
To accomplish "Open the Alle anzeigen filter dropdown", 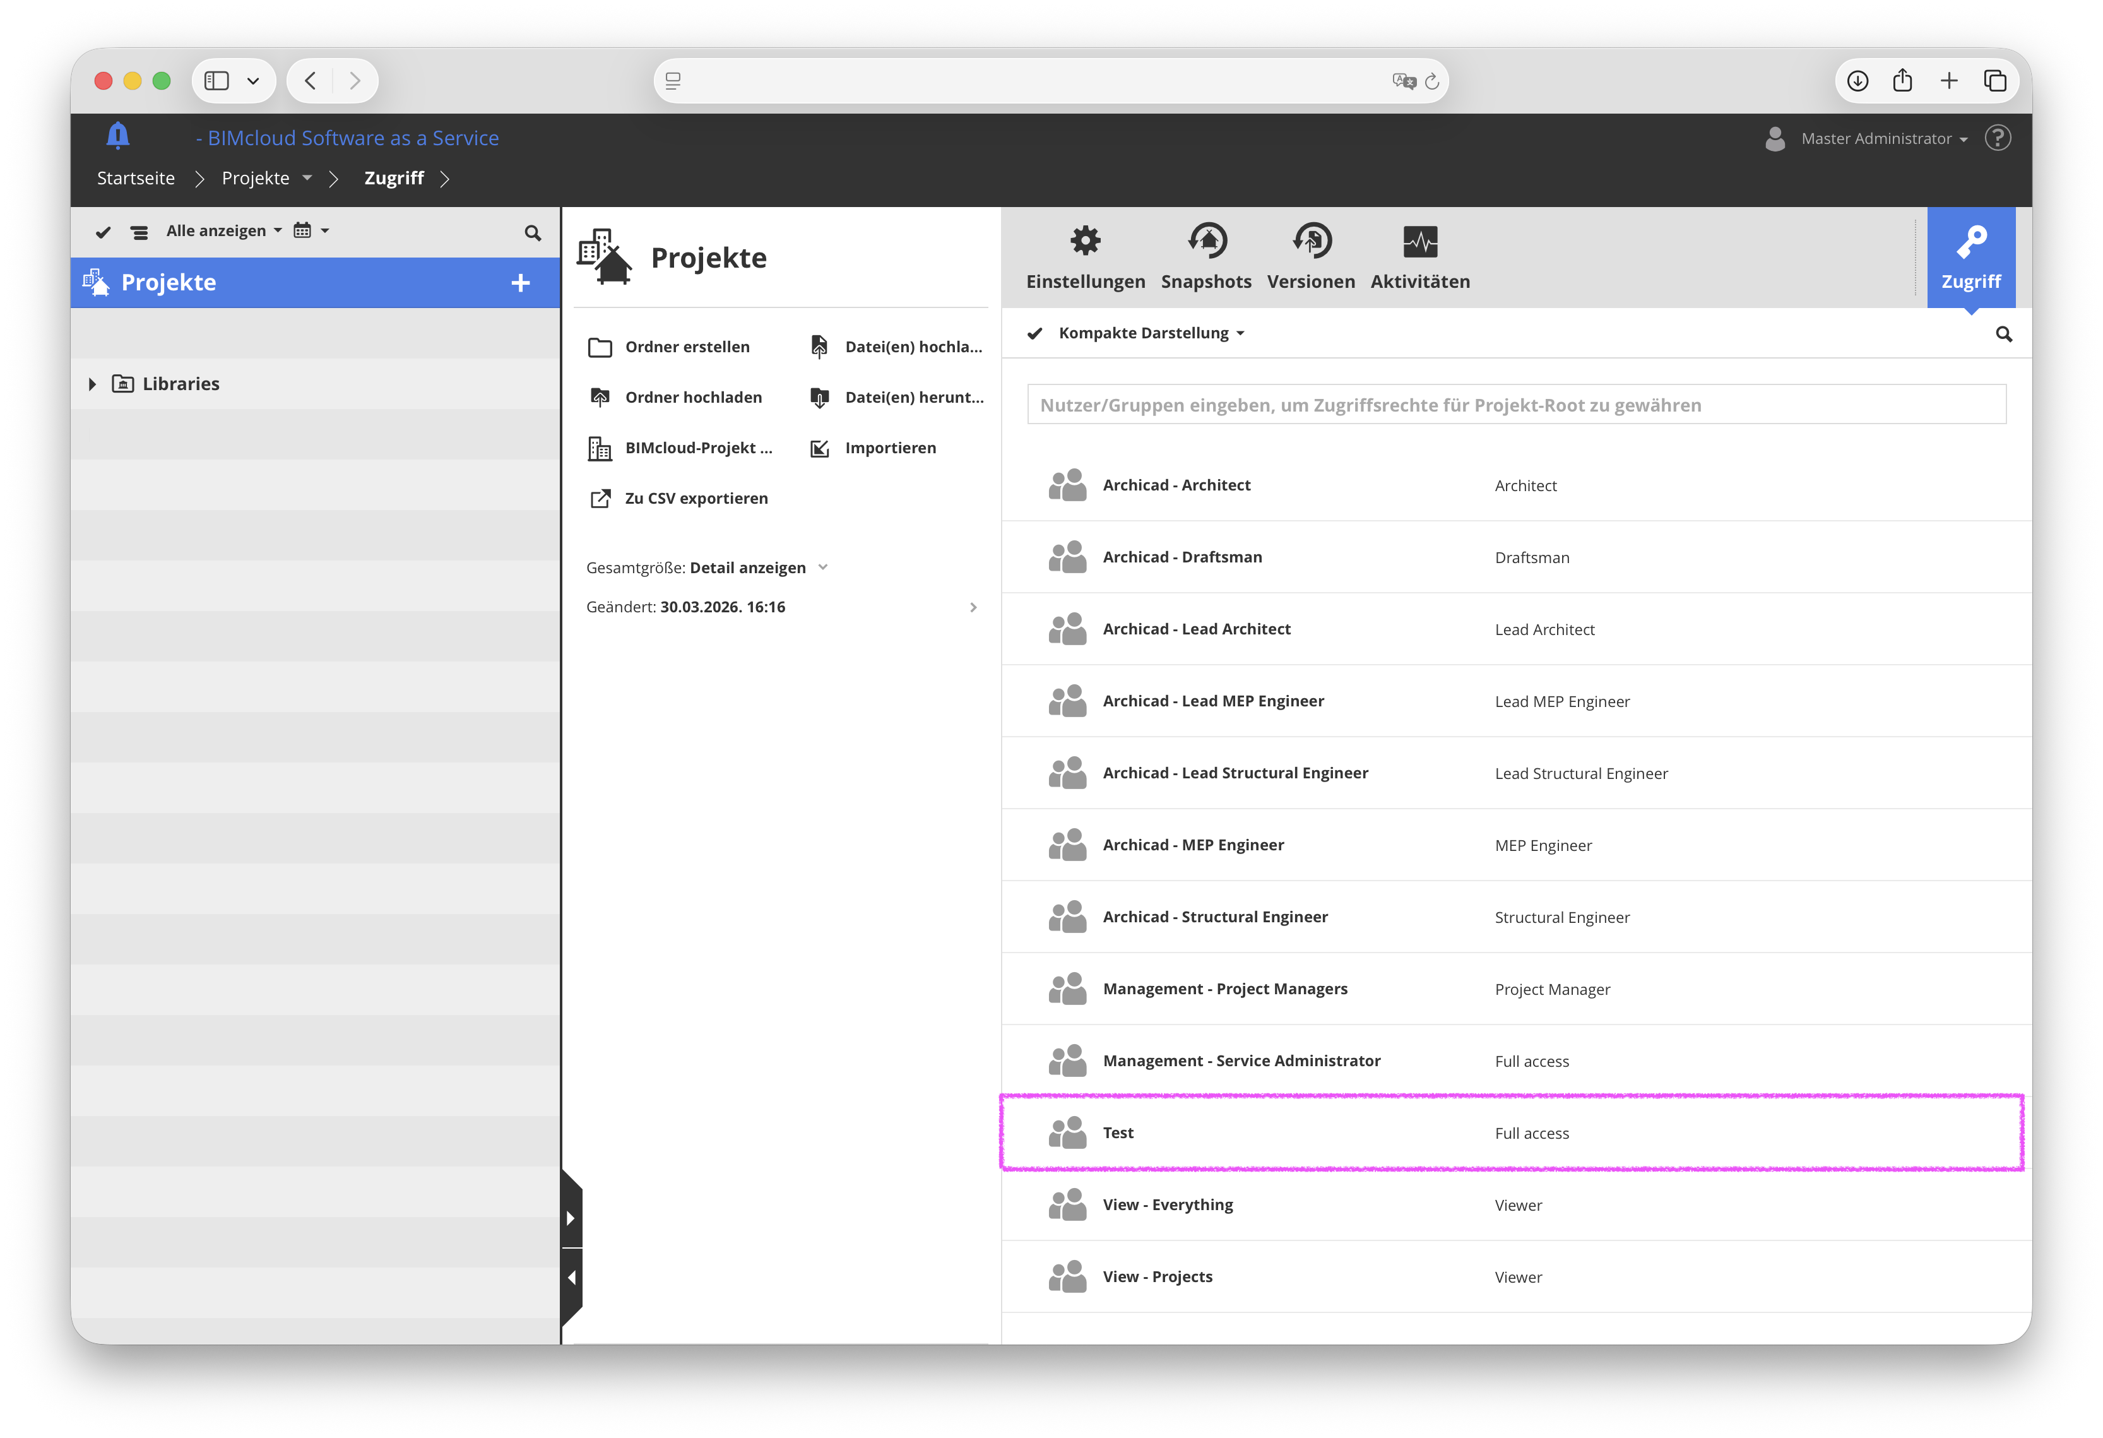I will pos(223,231).
